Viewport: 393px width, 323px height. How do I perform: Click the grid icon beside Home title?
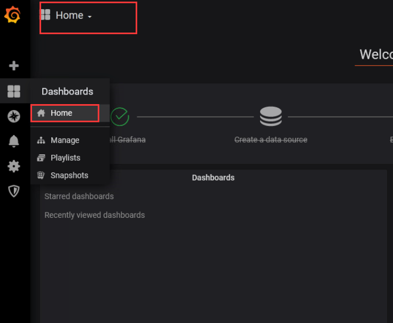pos(45,14)
